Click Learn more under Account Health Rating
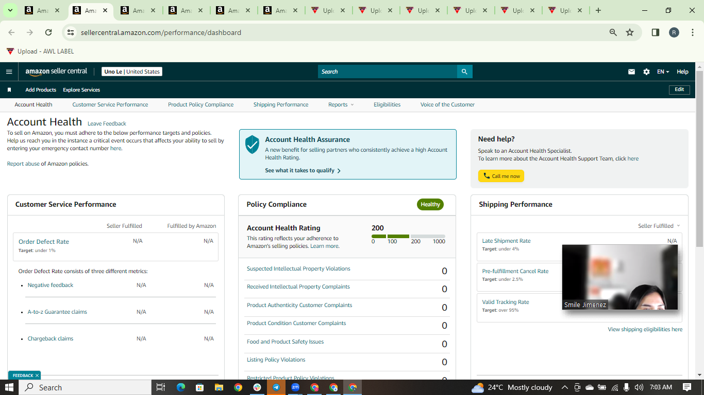This screenshot has width=704, height=395. pos(325,246)
